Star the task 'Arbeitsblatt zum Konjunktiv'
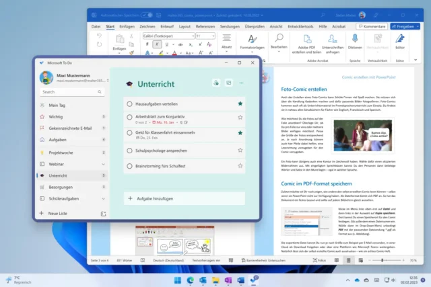431x287 pixels. coord(240,118)
